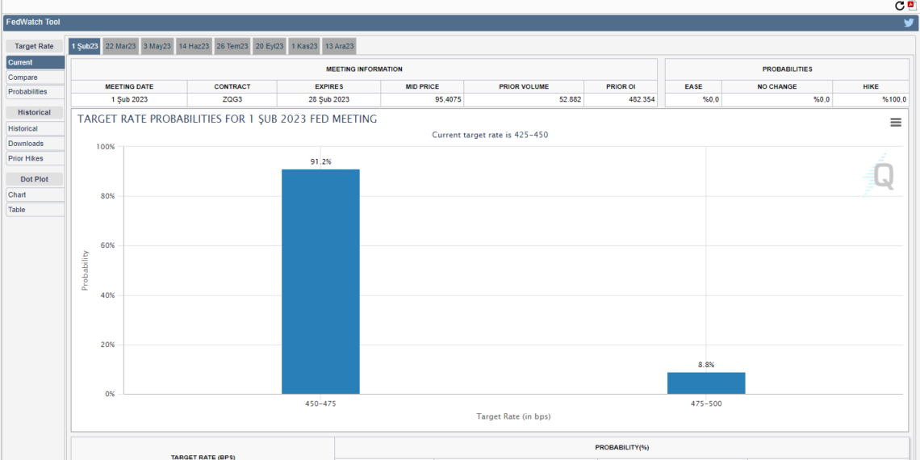Click the Target Rate sidebar heading
920x460 pixels.
pyautogui.click(x=34, y=46)
